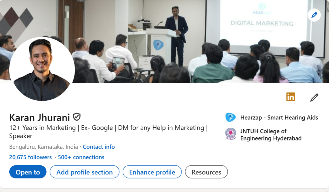329x192 pixels.
Task: Click the verification shield beside Karan Jhurani
Action: (x=76, y=117)
